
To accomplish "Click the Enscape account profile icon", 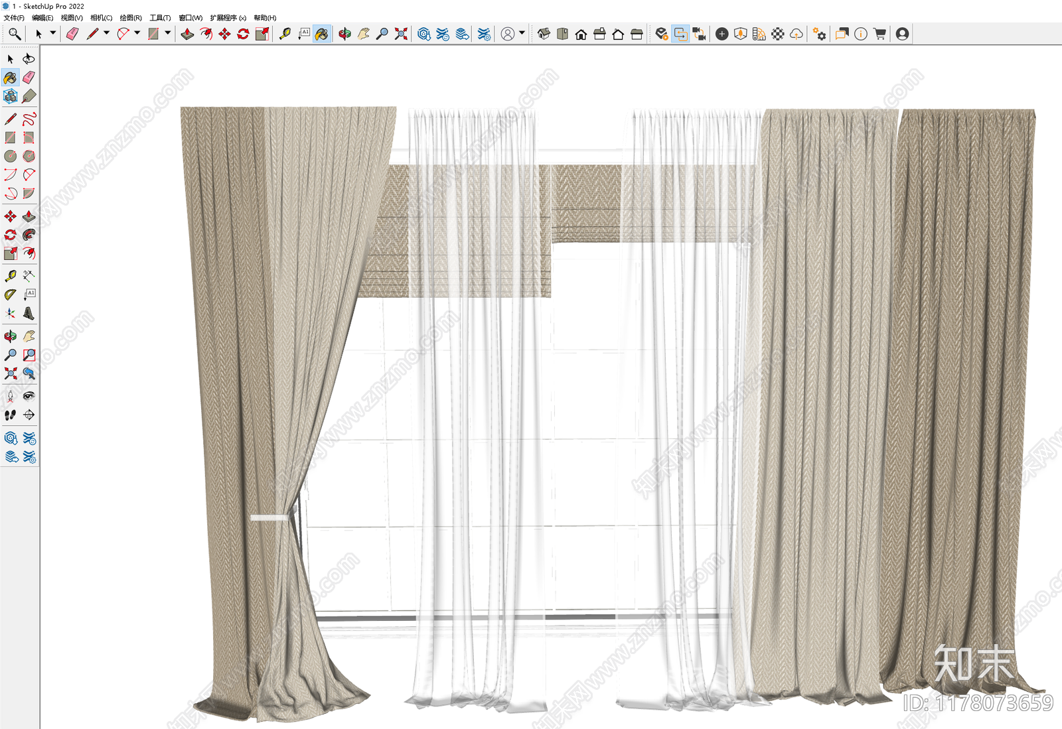I will click(x=902, y=34).
